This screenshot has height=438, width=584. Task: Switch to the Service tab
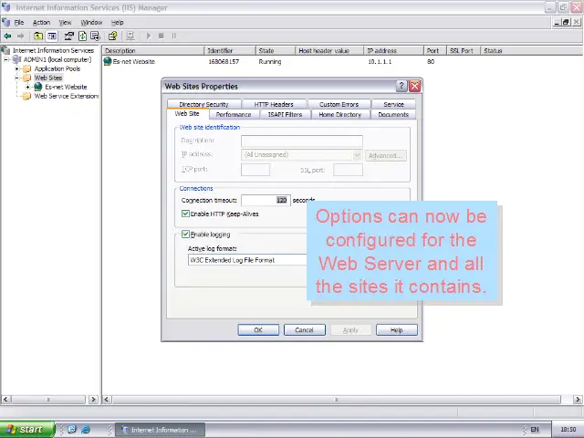click(x=393, y=104)
